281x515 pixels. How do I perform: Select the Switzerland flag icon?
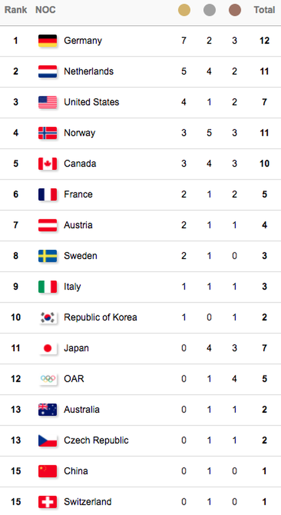[47, 501]
